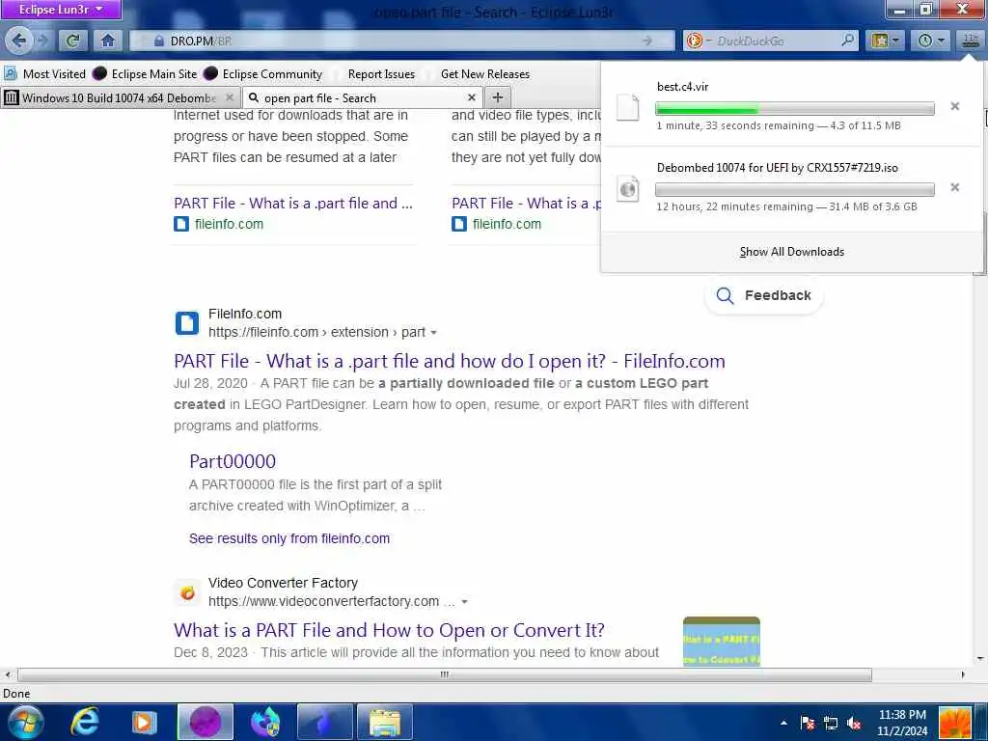Toggle the downloads toolbar button

(x=971, y=41)
